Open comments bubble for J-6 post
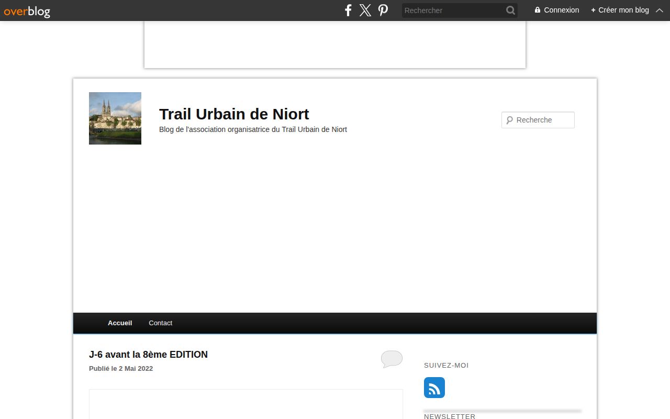This screenshot has height=419, width=670. pos(392,359)
